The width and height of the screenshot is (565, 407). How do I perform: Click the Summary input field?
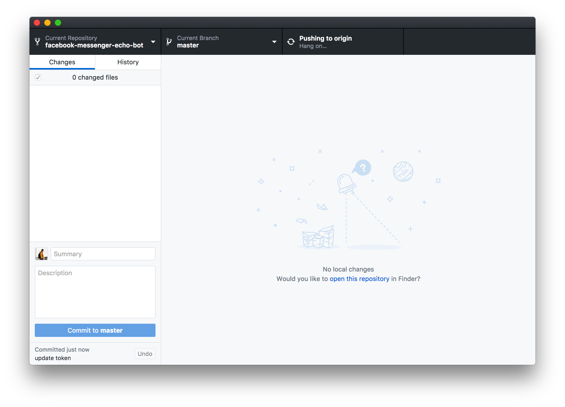[x=103, y=254]
